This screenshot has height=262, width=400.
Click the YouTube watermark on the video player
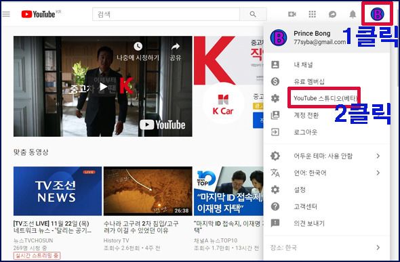click(162, 125)
